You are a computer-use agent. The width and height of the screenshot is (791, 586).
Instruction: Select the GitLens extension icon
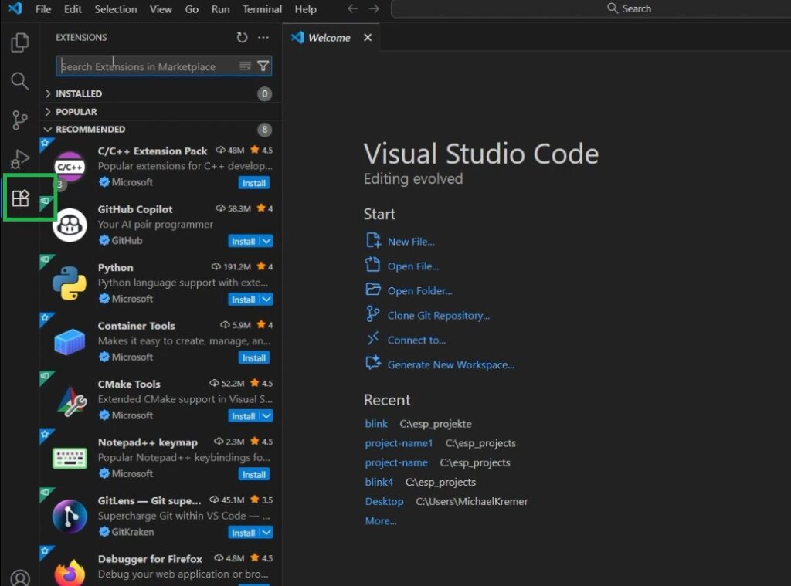70,517
